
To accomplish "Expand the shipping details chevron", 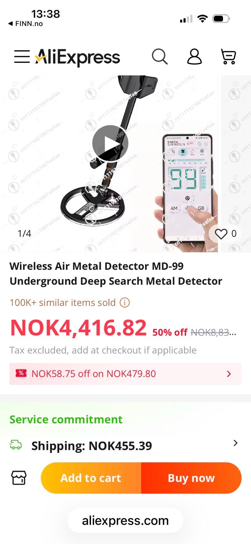I will [x=235, y=443].
